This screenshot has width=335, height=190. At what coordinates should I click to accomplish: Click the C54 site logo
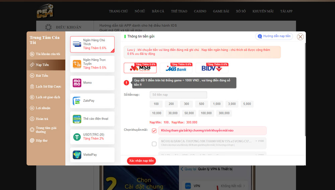tap(45, 11)
